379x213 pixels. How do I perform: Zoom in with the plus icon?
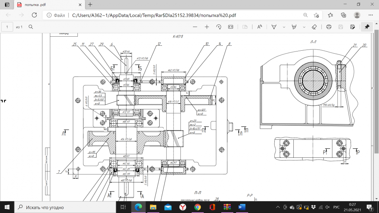tap(207, 27)
